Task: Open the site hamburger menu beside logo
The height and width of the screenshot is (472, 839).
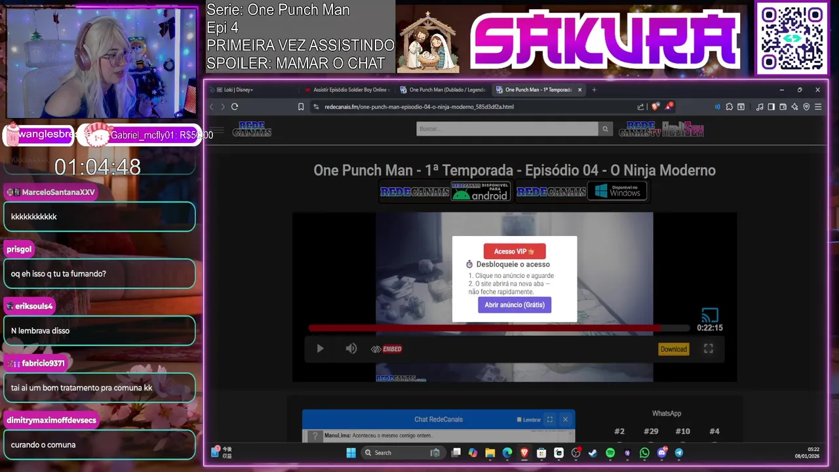Action: (217, 130)
